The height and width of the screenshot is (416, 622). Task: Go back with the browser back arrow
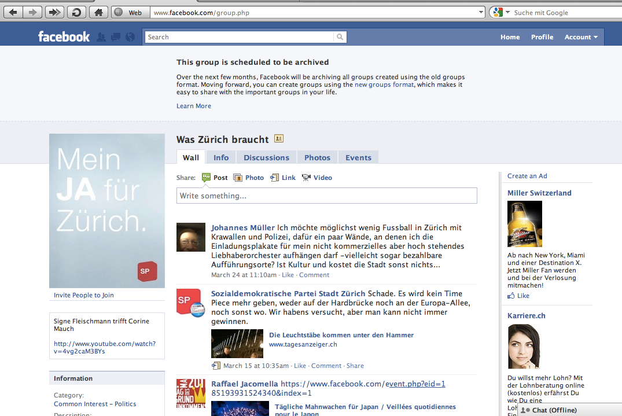(x=13, y=12)
